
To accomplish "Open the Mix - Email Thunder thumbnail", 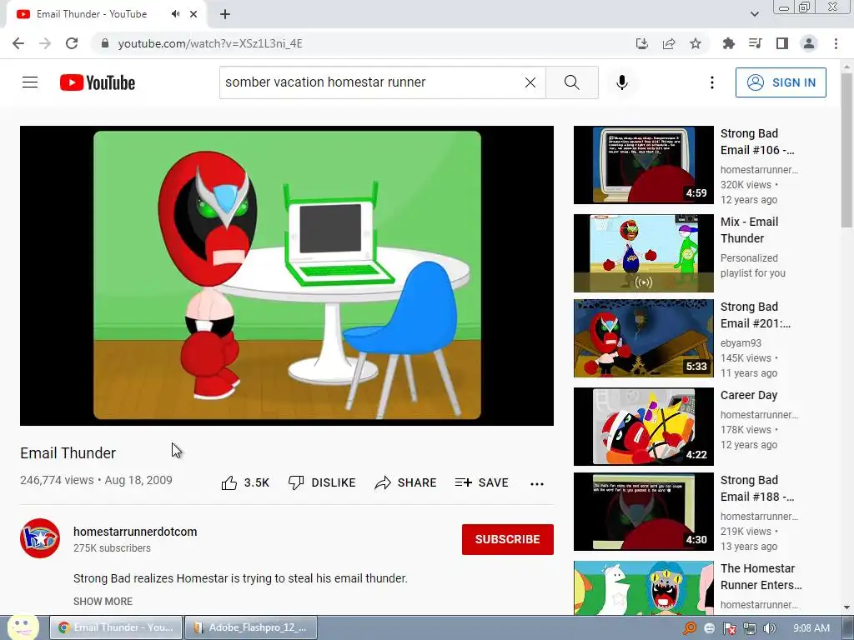I will coord(643,253).
